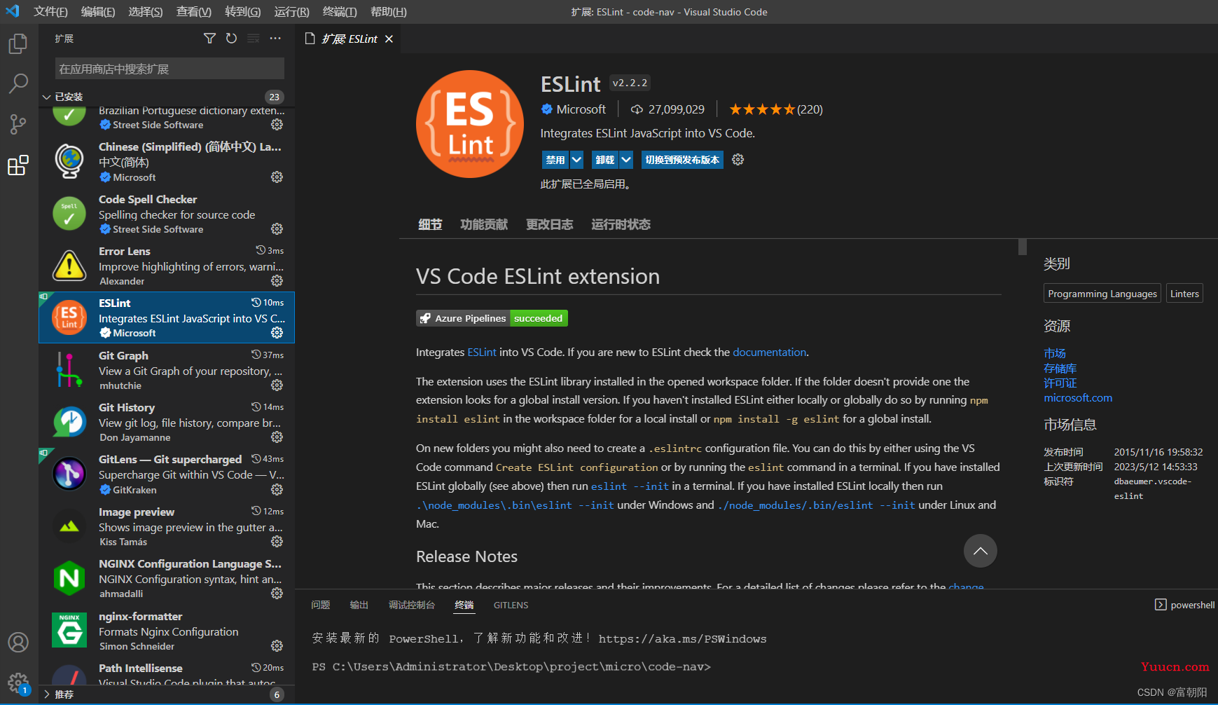This screenshot has width=1218, height=705.
Task: Open manage gear for Chinese language pack
Action: click(x=277, y=177)
